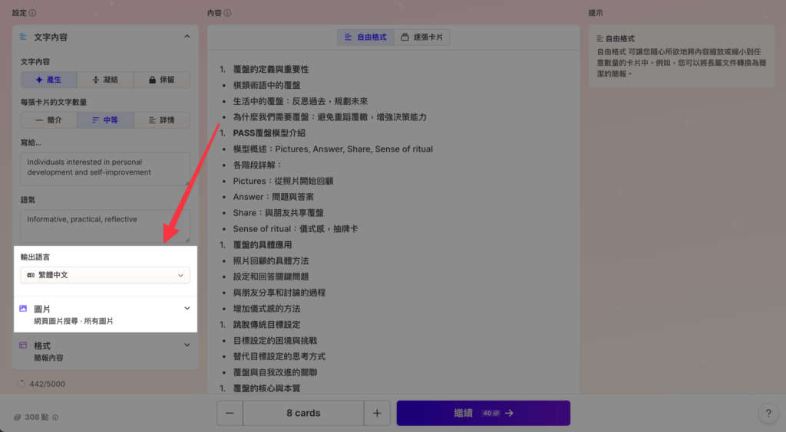Decrease card count with minus button
This screenshot has width=786, height=432.
tap(230, 413)
